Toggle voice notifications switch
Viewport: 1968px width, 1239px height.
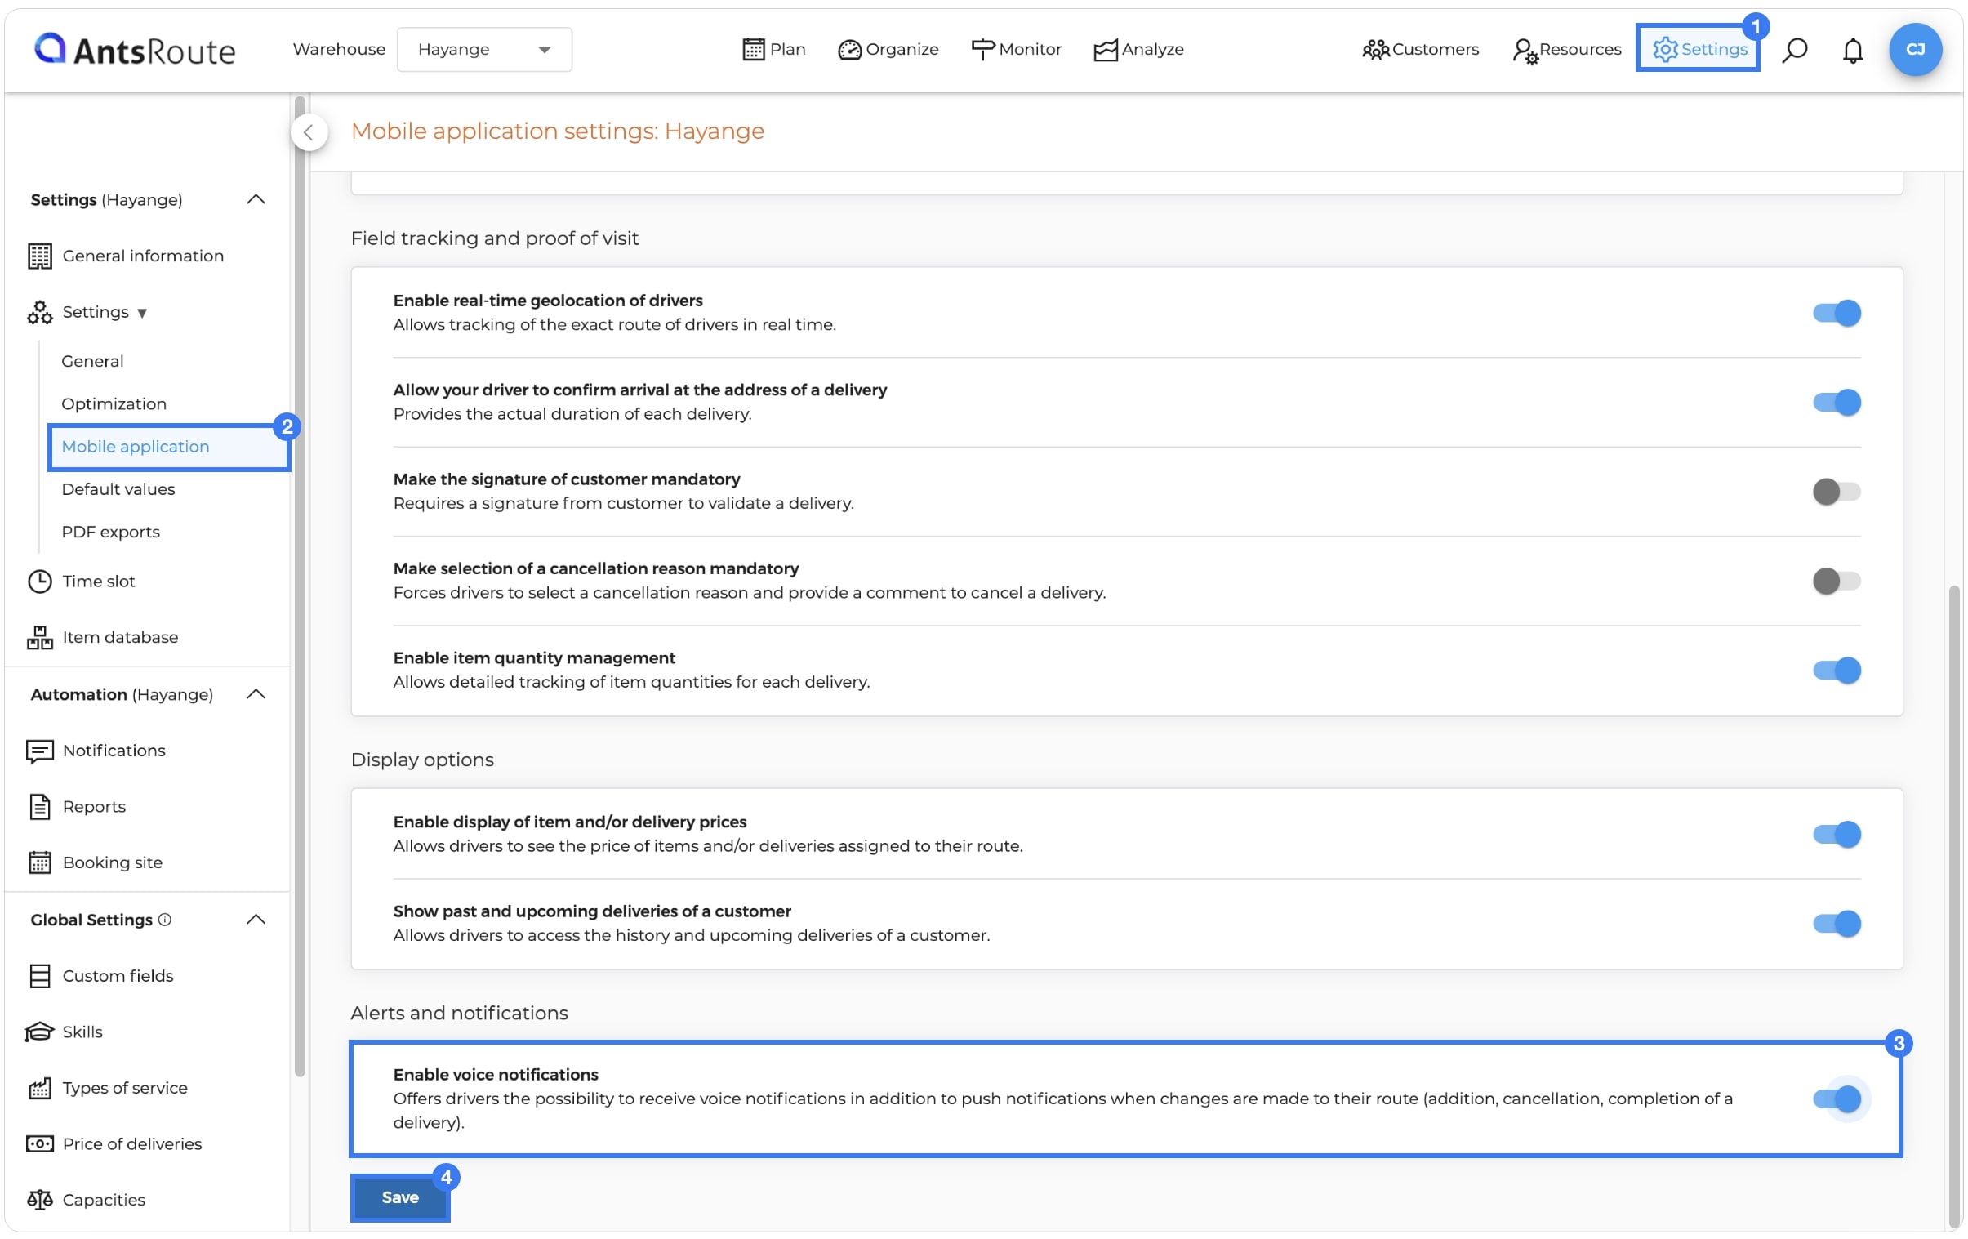pyautogui.click(x=1836, y=1099)
